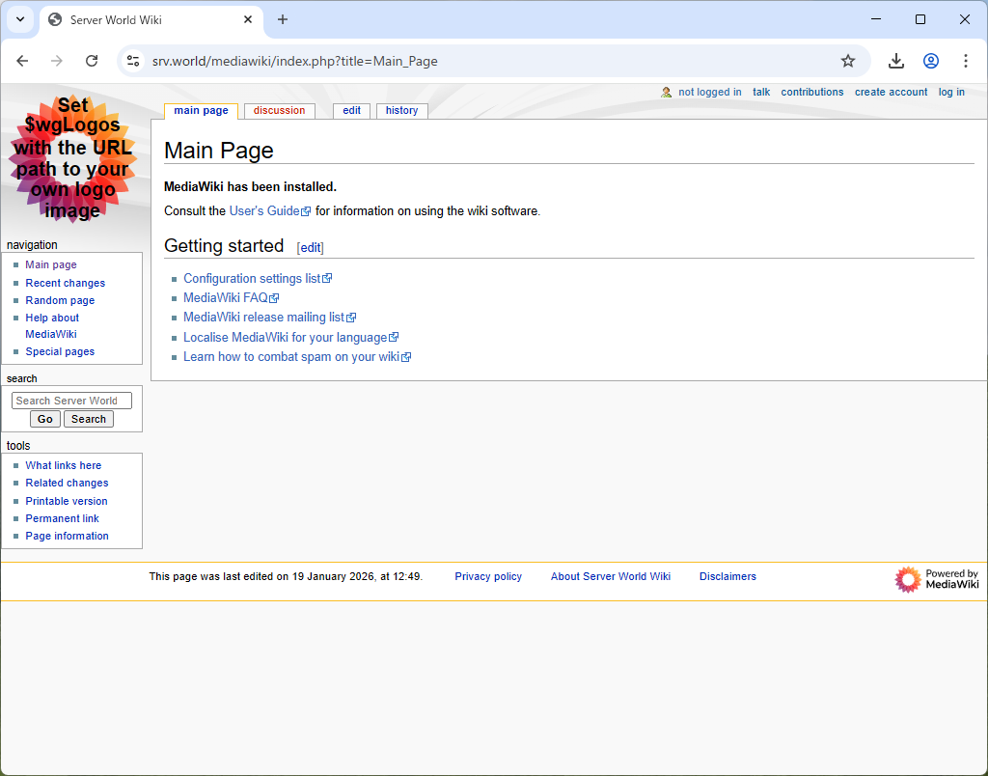Open the site information icon in the address bar
This screenshot has height=776, width=988.
pos(133,61)
